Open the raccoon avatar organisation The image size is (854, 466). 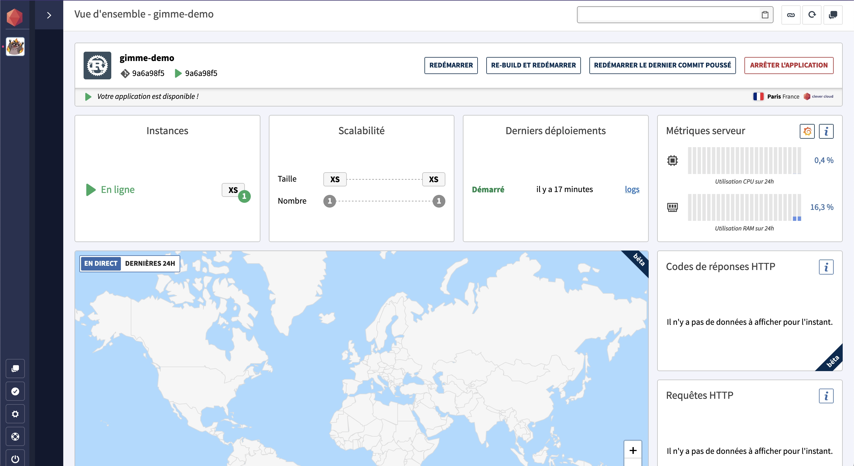[15, 46]
